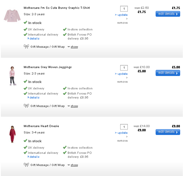Open the Mothercare Grey Woven Jeggings title link

(x=48, y=67)
